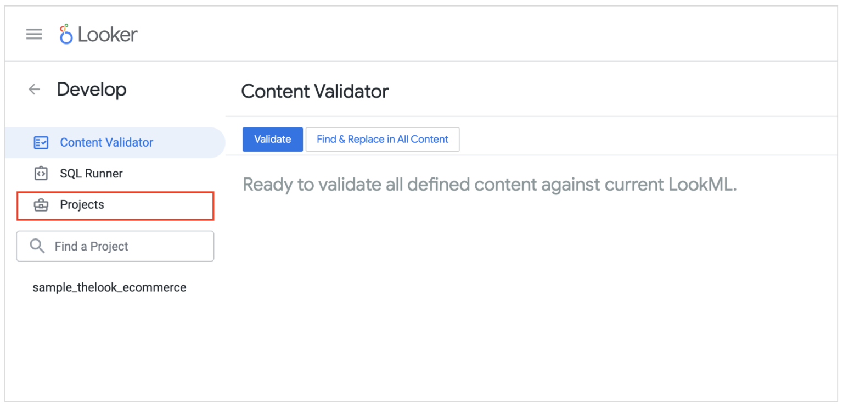Go back using arrow beside Develop
843x406 pixels.
click(x=35, y=90)
